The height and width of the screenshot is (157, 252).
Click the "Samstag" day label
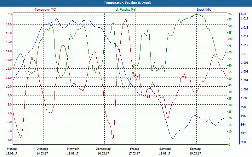coord(165,149)
